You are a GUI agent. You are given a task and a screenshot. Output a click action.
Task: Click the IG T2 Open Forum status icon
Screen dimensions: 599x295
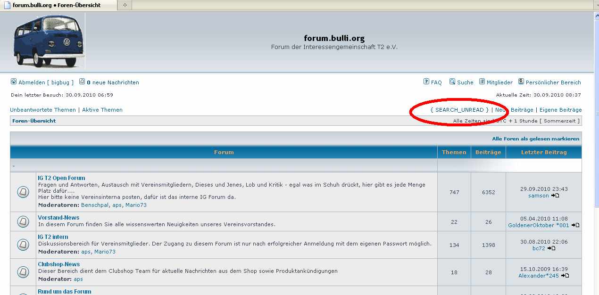[23, 192]
